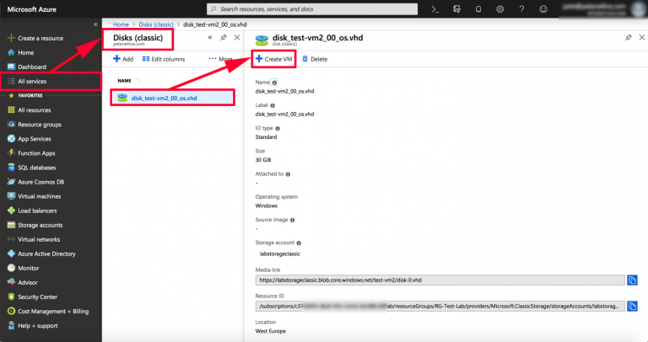Click the Home breadcrumb link

pyautogui.click(x=121, y=24)
